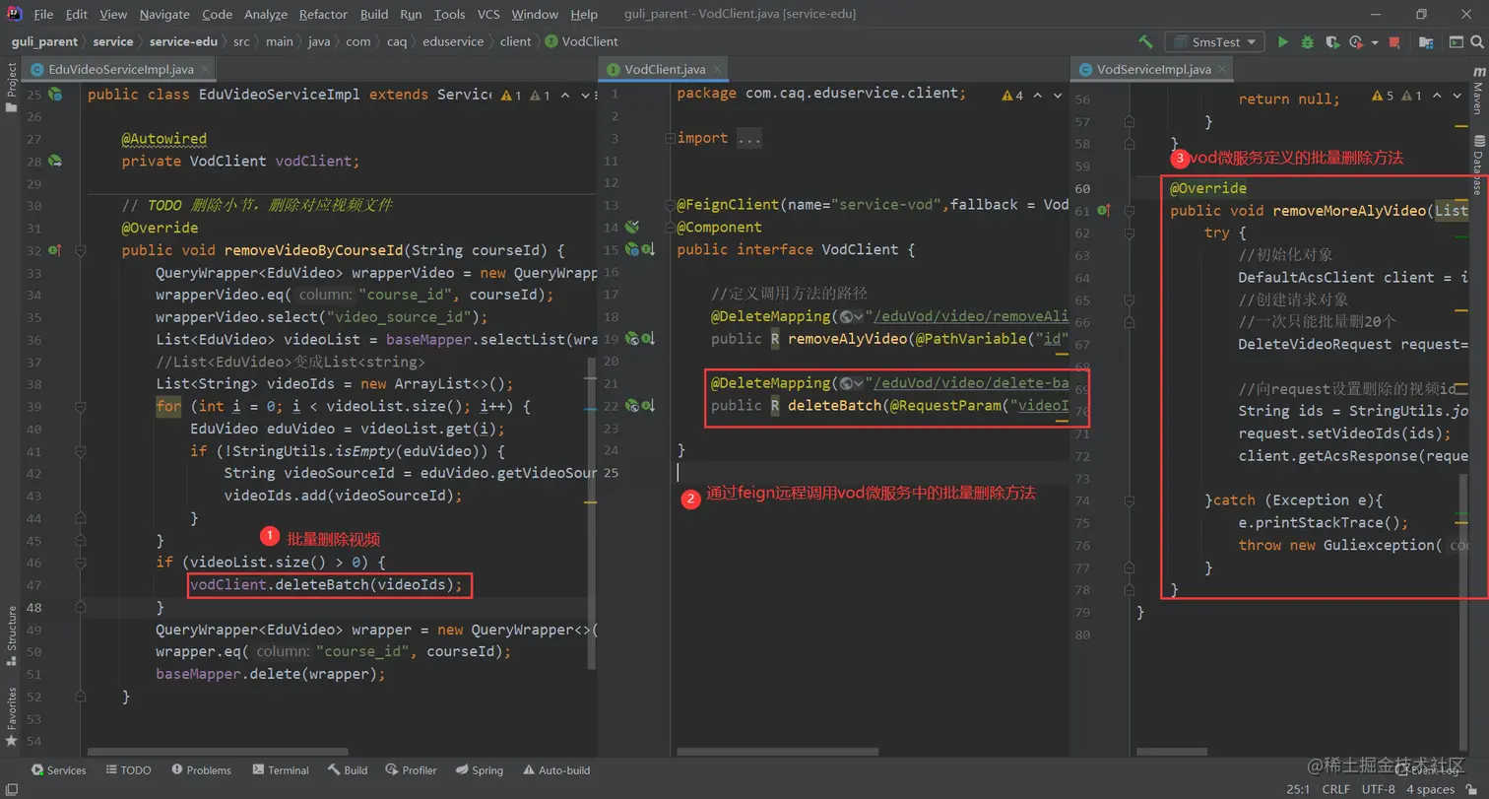Click the /eduVod/video/delete-ba URL link
Viewport: 1489px width, 799px height.
[x=970, y=383]
